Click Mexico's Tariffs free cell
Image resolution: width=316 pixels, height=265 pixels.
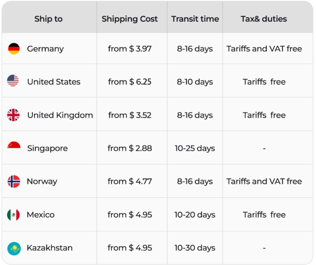tap(264, 215)
